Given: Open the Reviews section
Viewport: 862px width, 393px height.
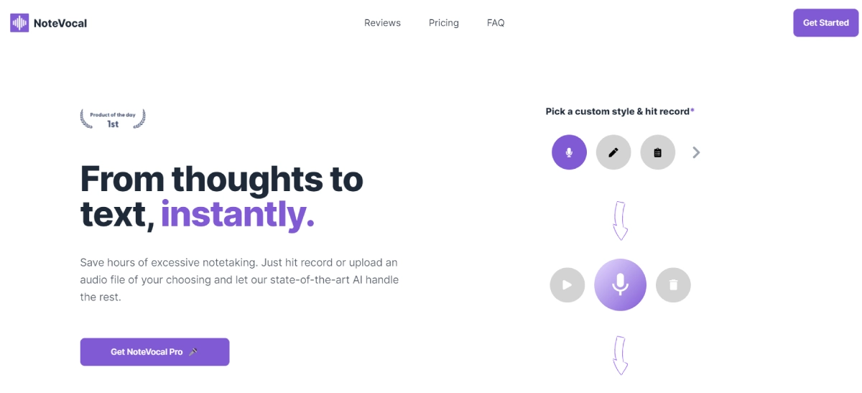Looking at the screenshot, I should point(382,23).
